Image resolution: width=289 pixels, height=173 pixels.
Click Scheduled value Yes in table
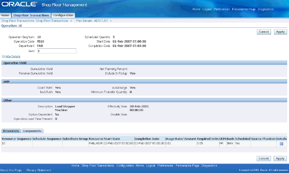[x=237, y=143]
